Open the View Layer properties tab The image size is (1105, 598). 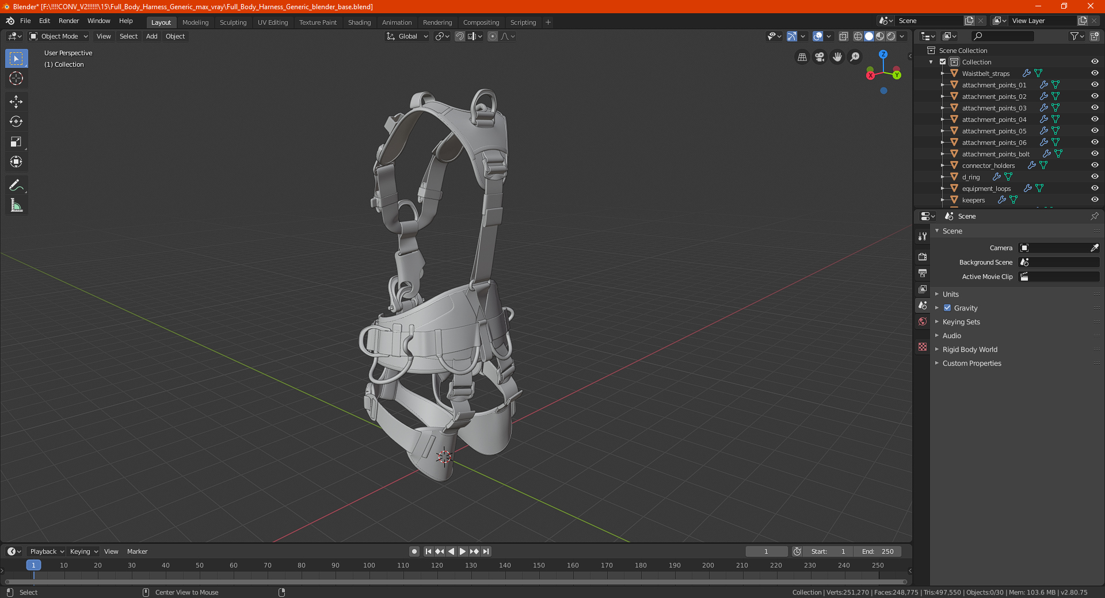[x=923, y=289]
